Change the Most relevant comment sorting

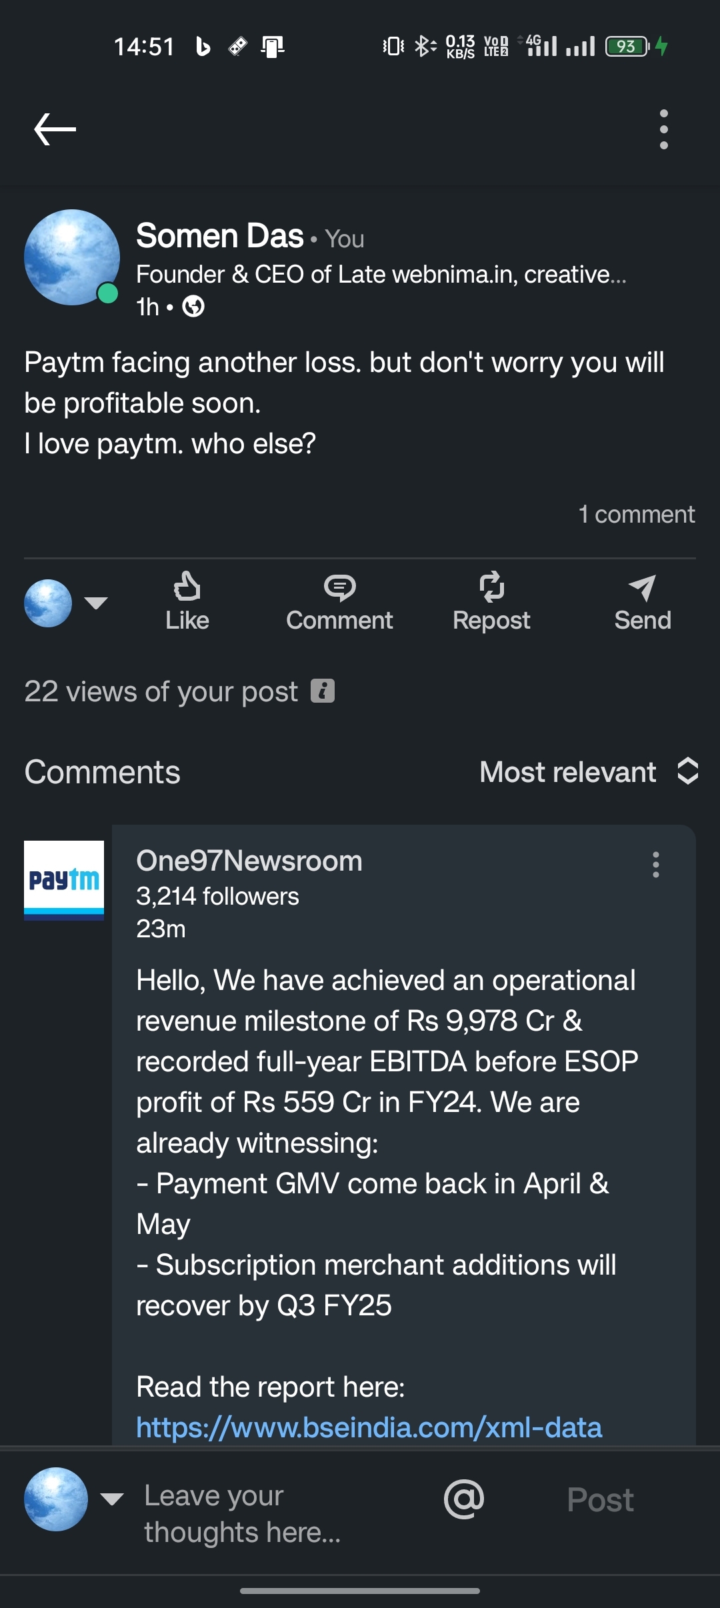[588, 772]
